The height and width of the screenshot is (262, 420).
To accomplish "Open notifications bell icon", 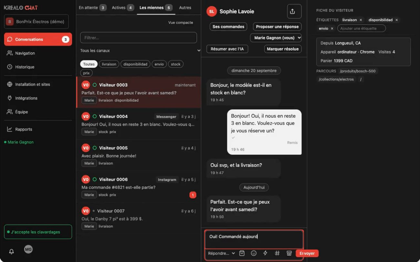I will [x=12, y=251].
